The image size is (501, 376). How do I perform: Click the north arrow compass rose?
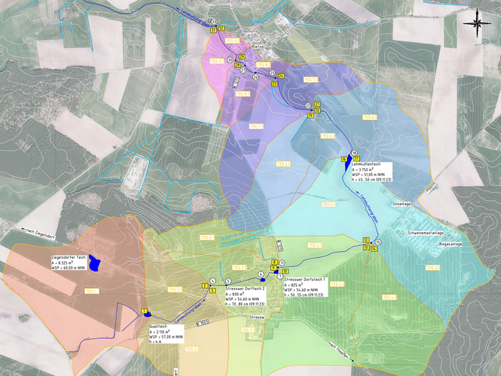477,23
